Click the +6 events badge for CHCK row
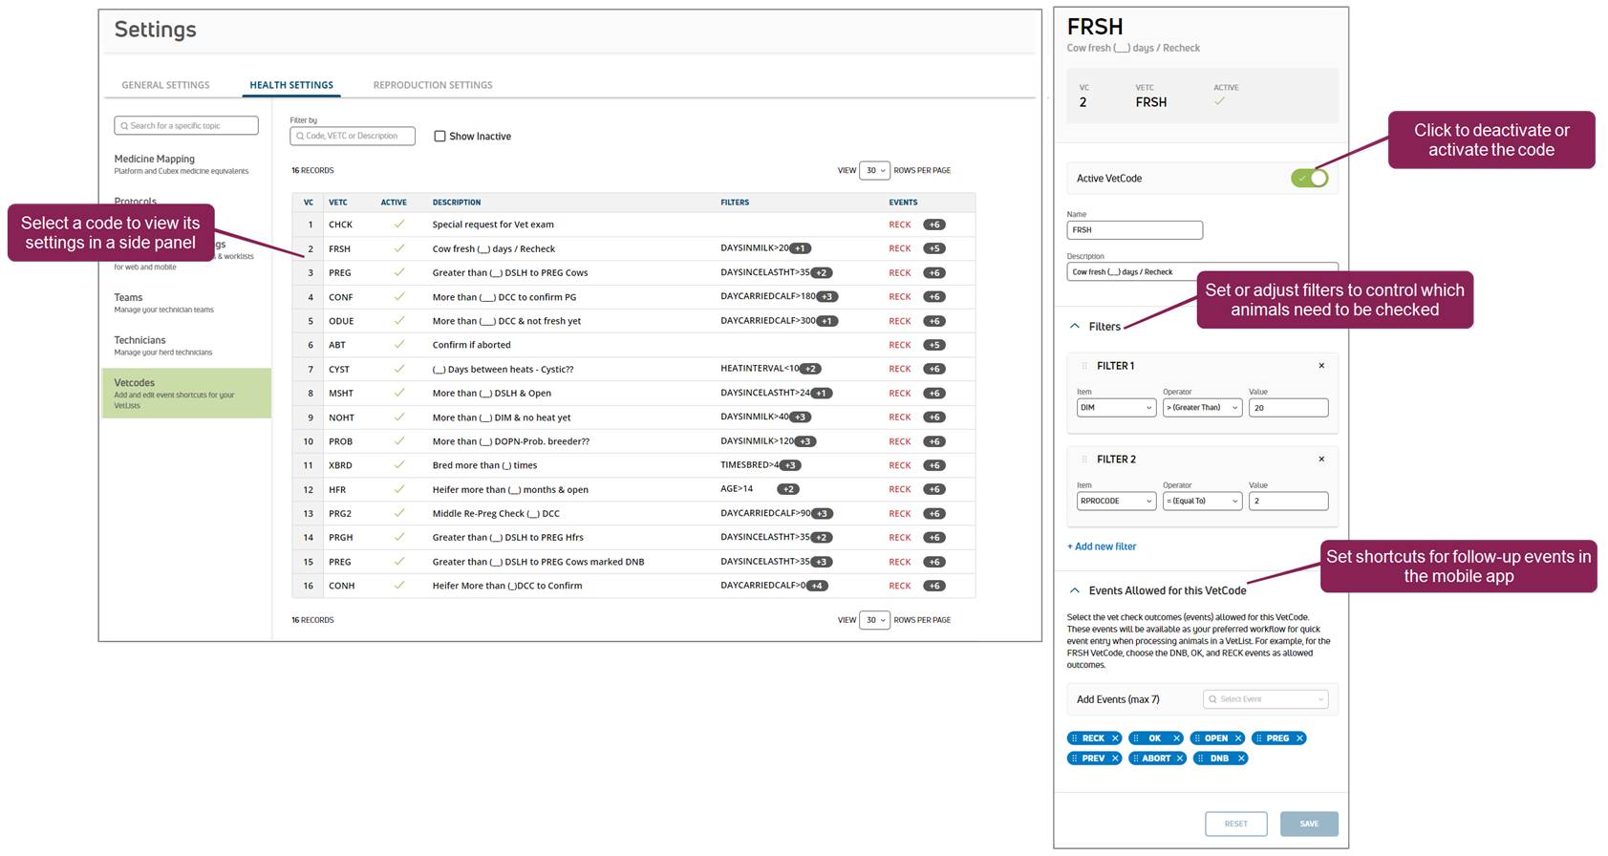This screenshot has width=1608, height=856. click(933, 225)
